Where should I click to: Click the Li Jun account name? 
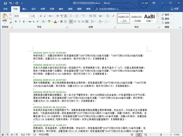pyautogui.click(x=145, y=3)
